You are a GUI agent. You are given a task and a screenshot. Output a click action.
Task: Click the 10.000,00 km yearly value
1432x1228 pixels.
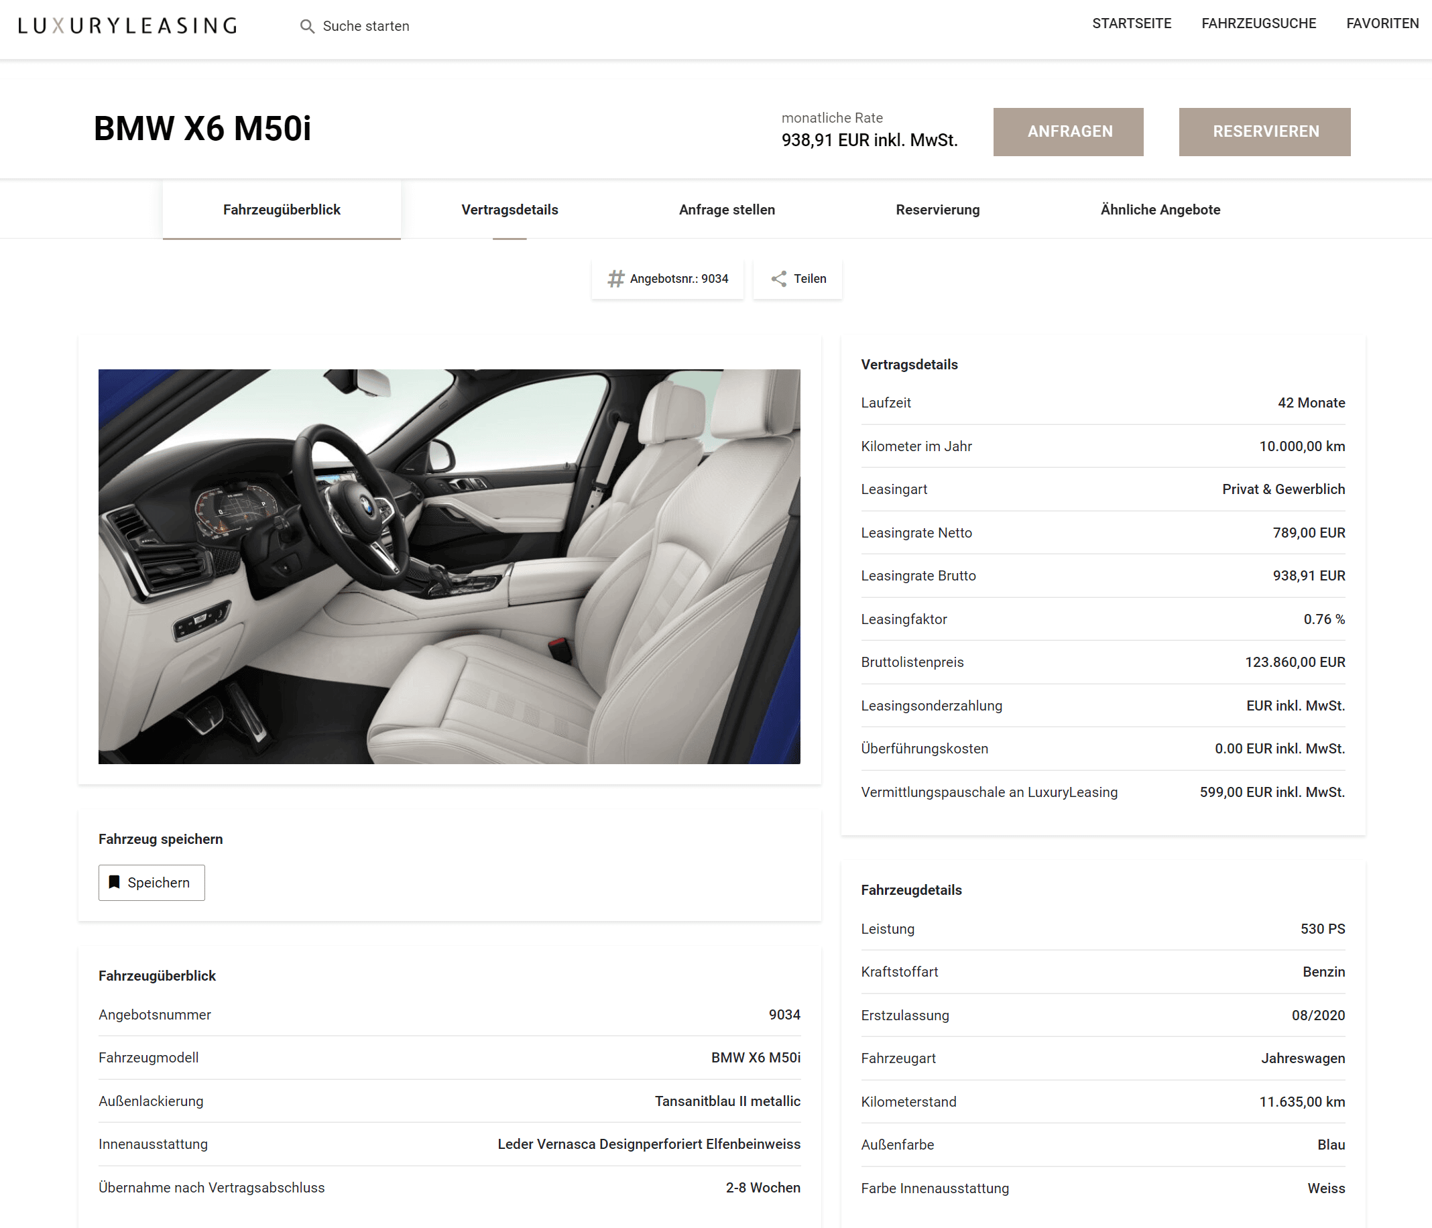1302,446
